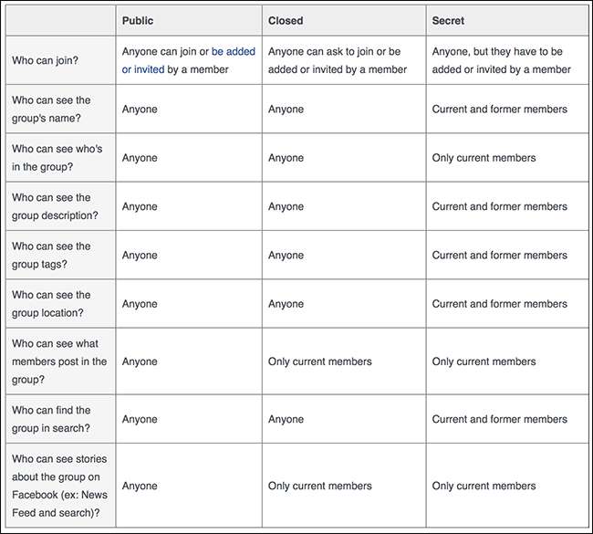Click Closed "Only current members" in member posts row
Viewport: 593px width, 534px height.
tap(319, 361)
